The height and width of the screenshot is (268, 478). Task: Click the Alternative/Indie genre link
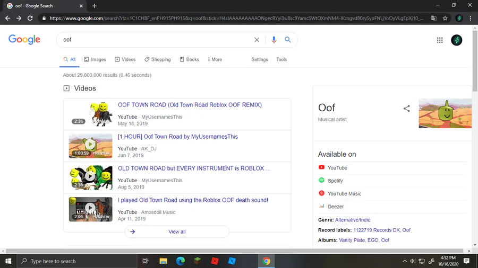coord(353,220)
